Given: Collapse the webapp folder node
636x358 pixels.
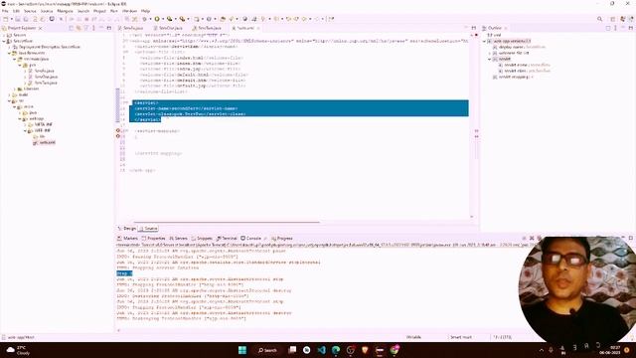Looking at the screenshot, I should coord(20,119).
